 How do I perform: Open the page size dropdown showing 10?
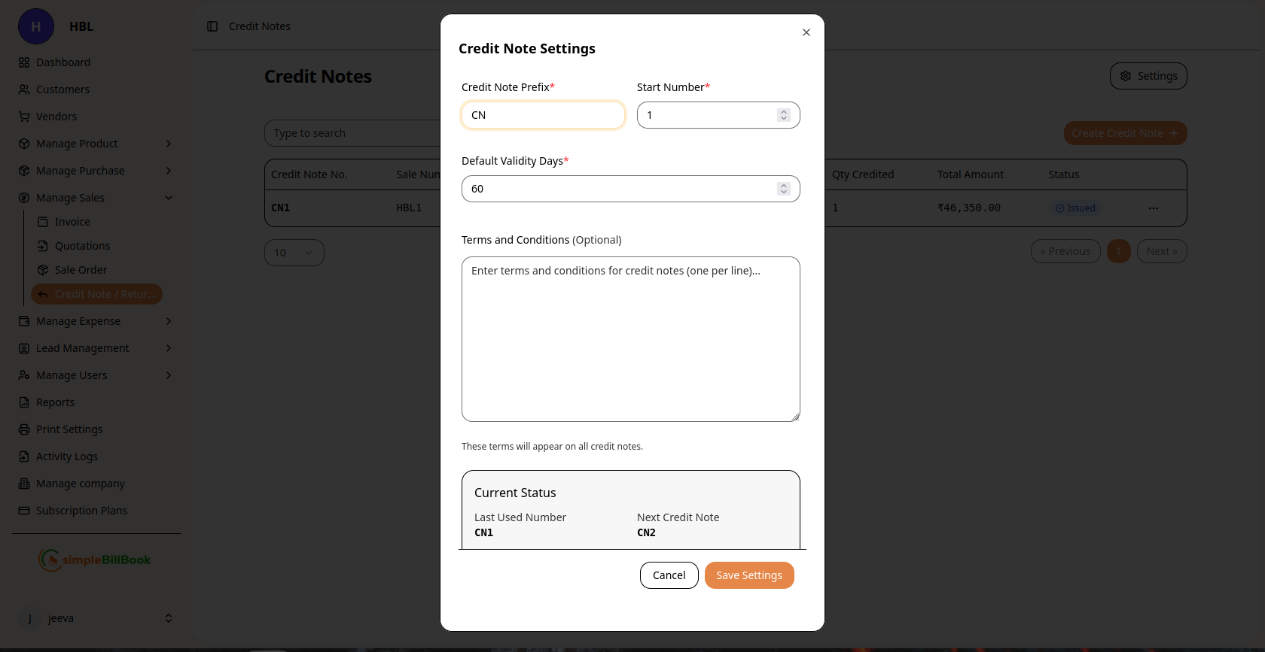pos(294,252)
